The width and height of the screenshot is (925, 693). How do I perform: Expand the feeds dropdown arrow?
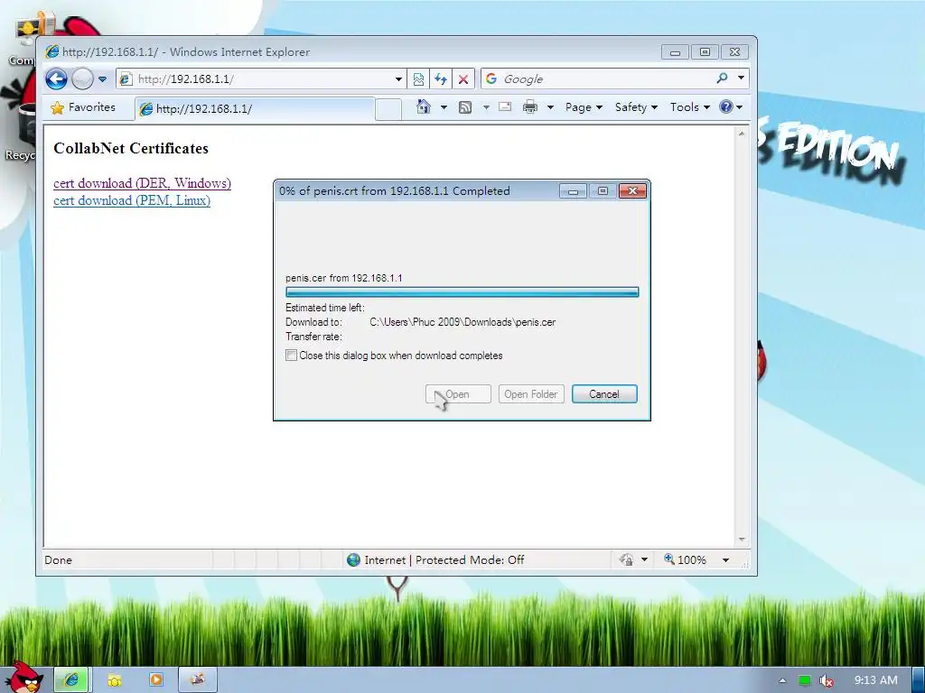[x=486, y=107]
